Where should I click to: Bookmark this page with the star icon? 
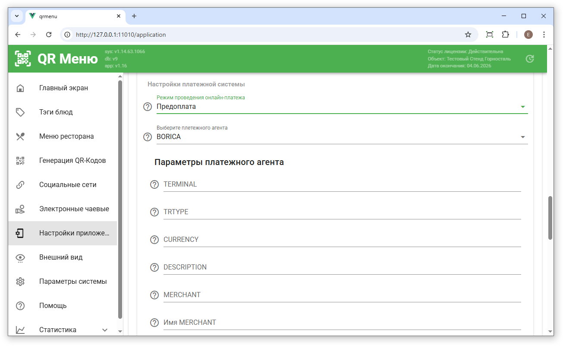(x=468, y=35)
